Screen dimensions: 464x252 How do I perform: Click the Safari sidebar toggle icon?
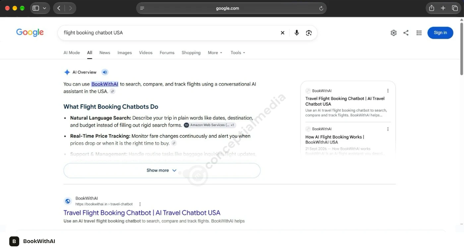pyautogui.click(x=36, y=8)
